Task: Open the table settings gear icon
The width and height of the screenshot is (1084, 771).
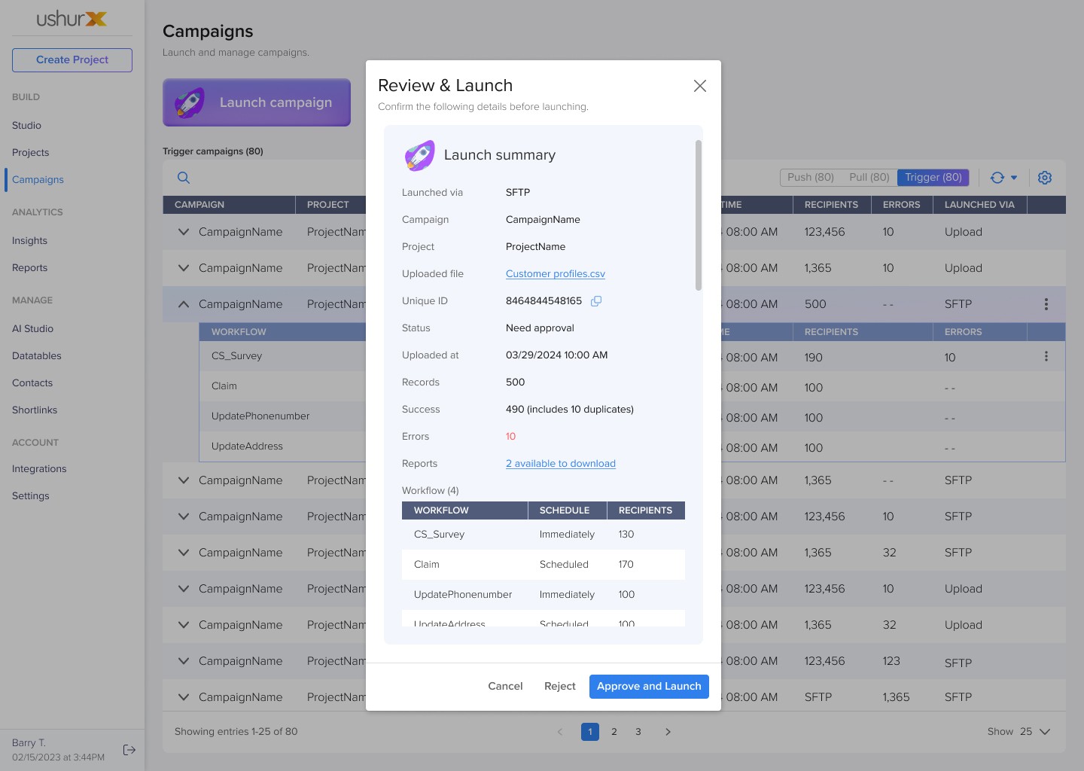Action: (x=1045, y=178)
